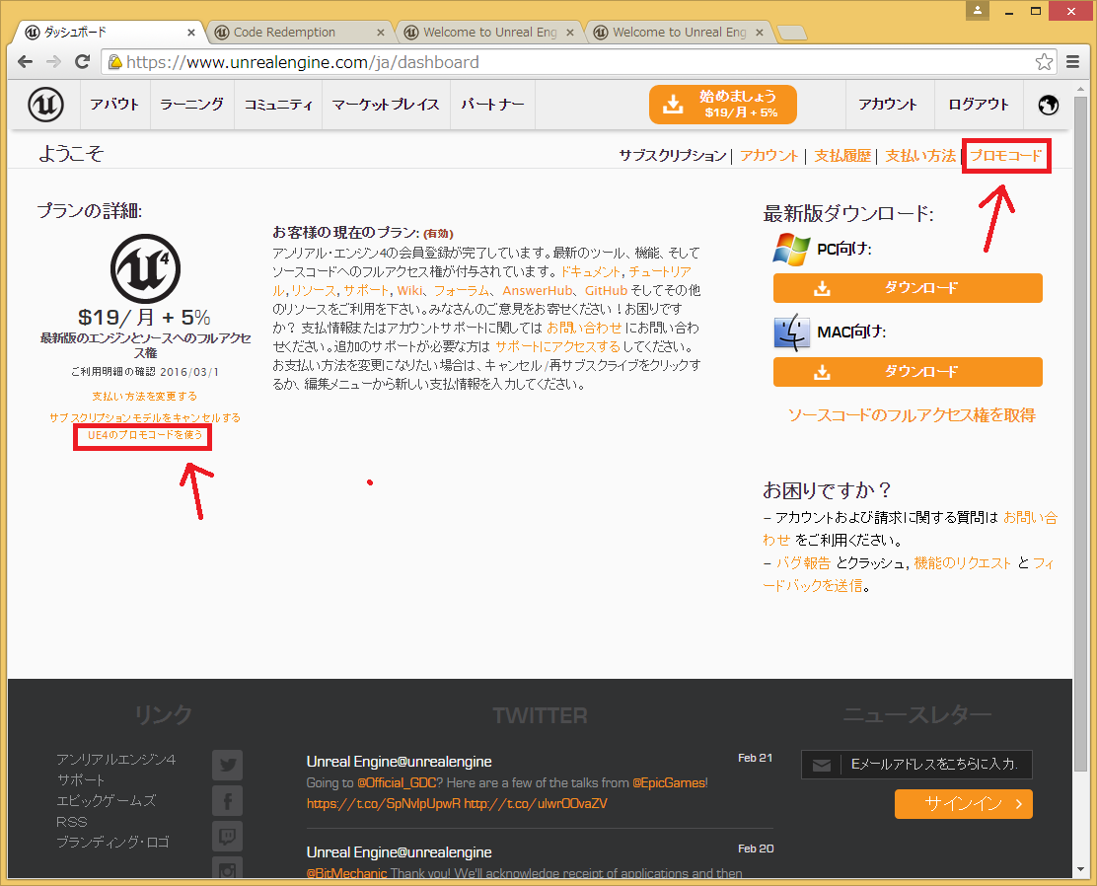Open the マーケットプレイス menu
Image resolution: width=1097 pixels, height=886 pixels.
[386, 105]
